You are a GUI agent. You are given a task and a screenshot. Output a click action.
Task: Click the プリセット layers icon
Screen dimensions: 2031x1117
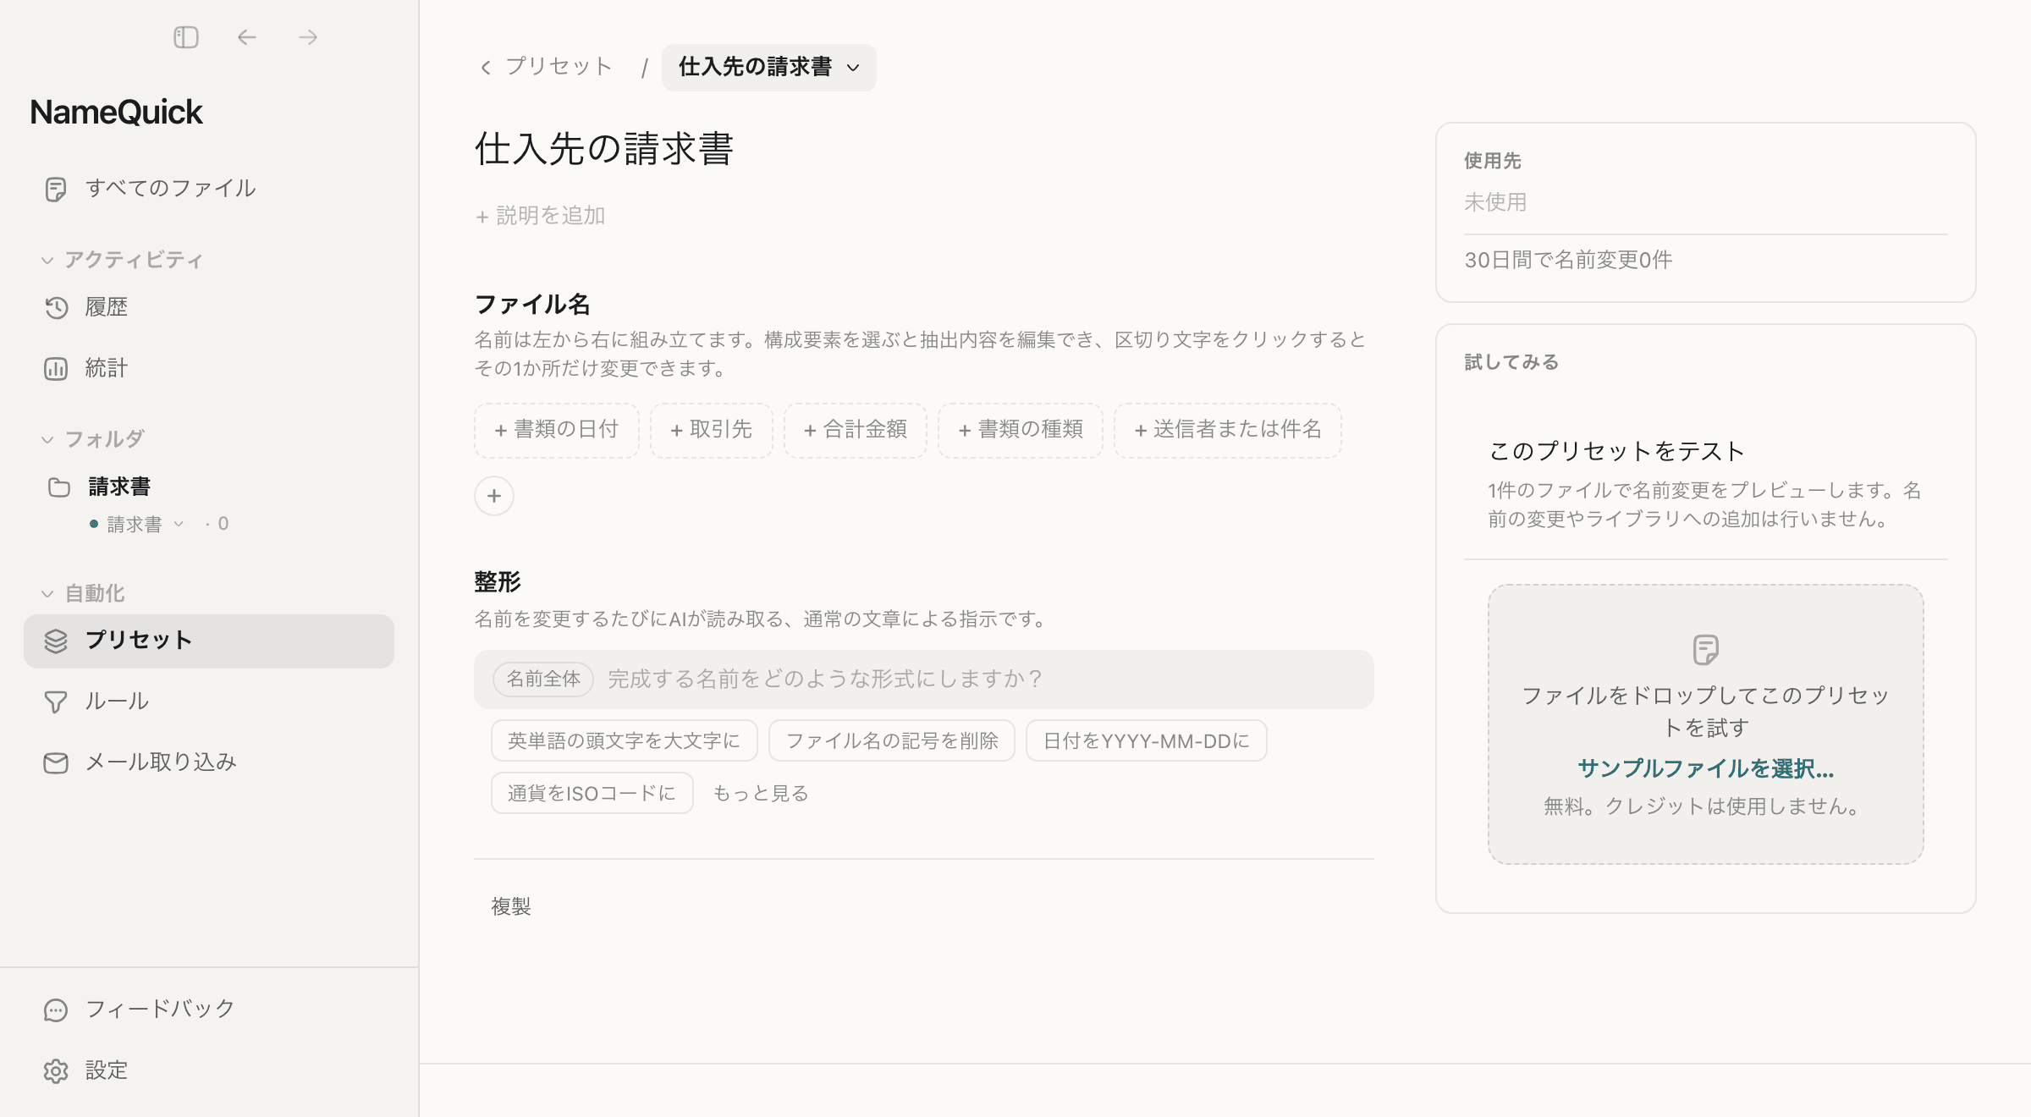coord(56,641)
